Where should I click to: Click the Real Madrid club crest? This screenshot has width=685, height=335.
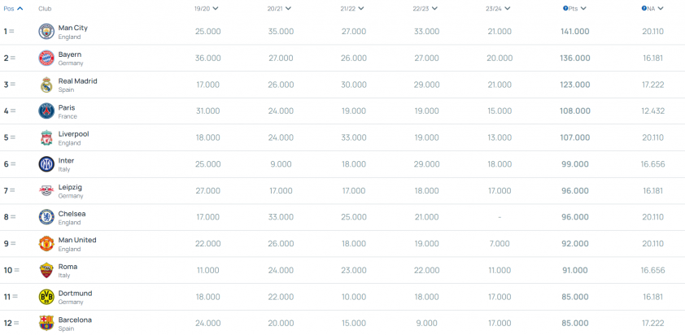[x=46, y=85]
